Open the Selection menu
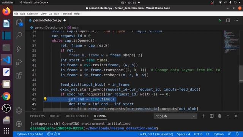This screenshot has width=243, height=137. tap(33, 14)
